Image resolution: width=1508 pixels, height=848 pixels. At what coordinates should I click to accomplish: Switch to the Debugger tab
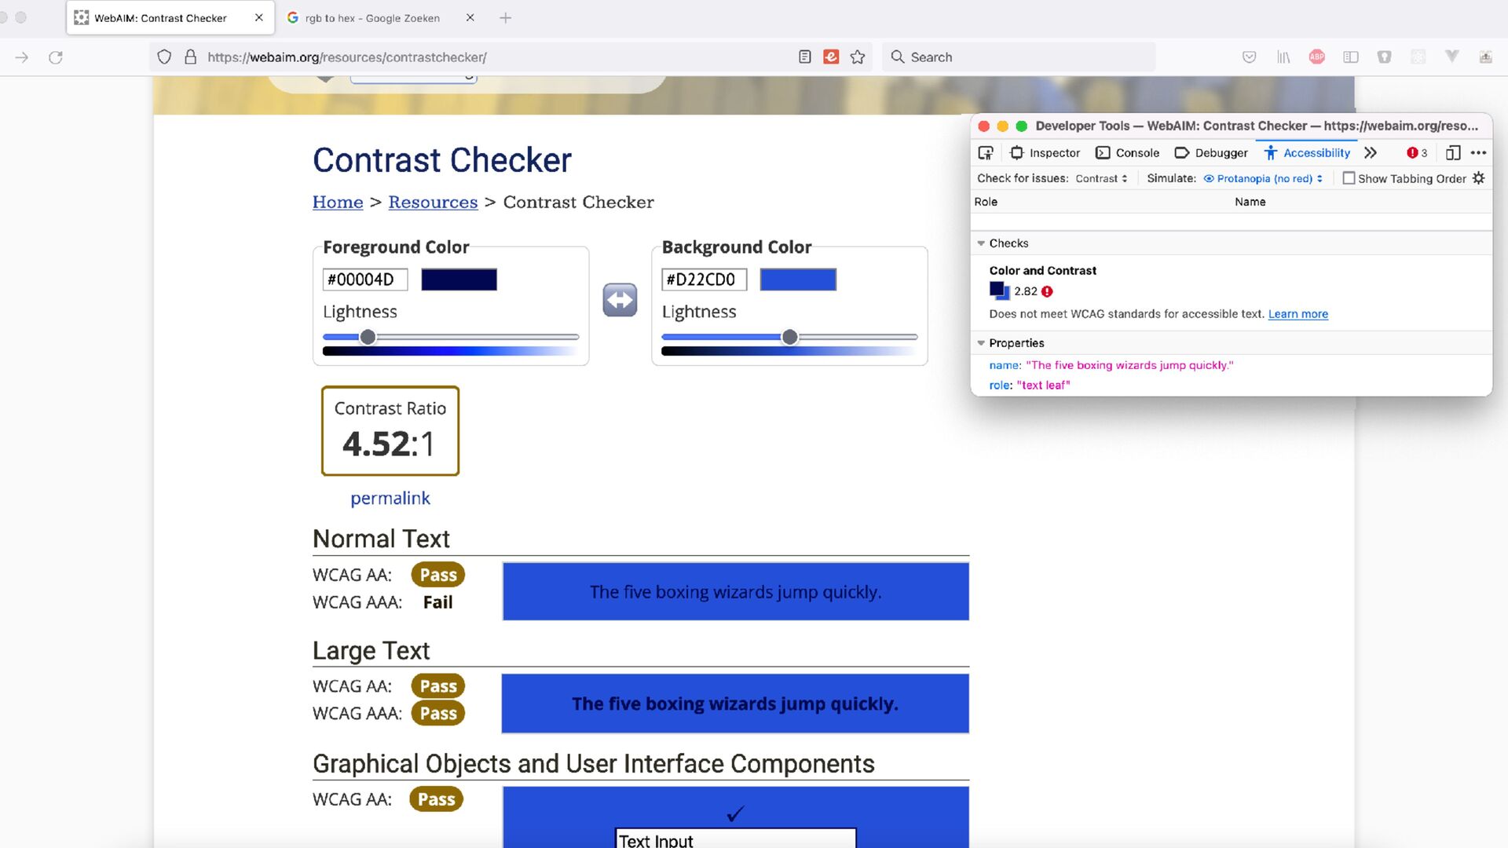1210,153
